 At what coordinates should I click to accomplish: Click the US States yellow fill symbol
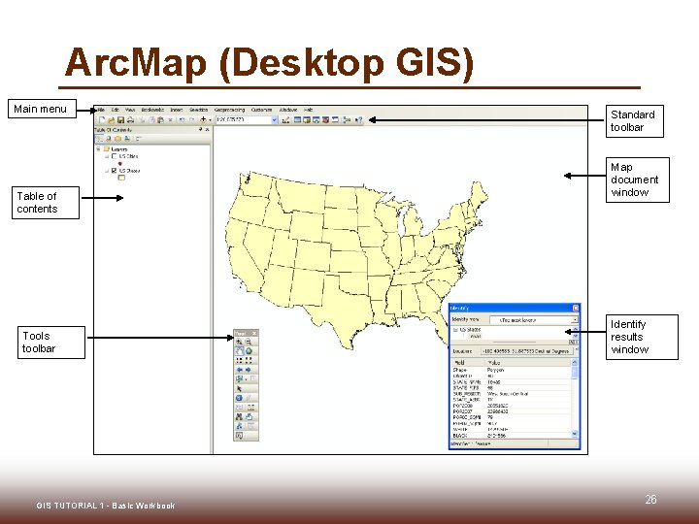coord(121,178)
